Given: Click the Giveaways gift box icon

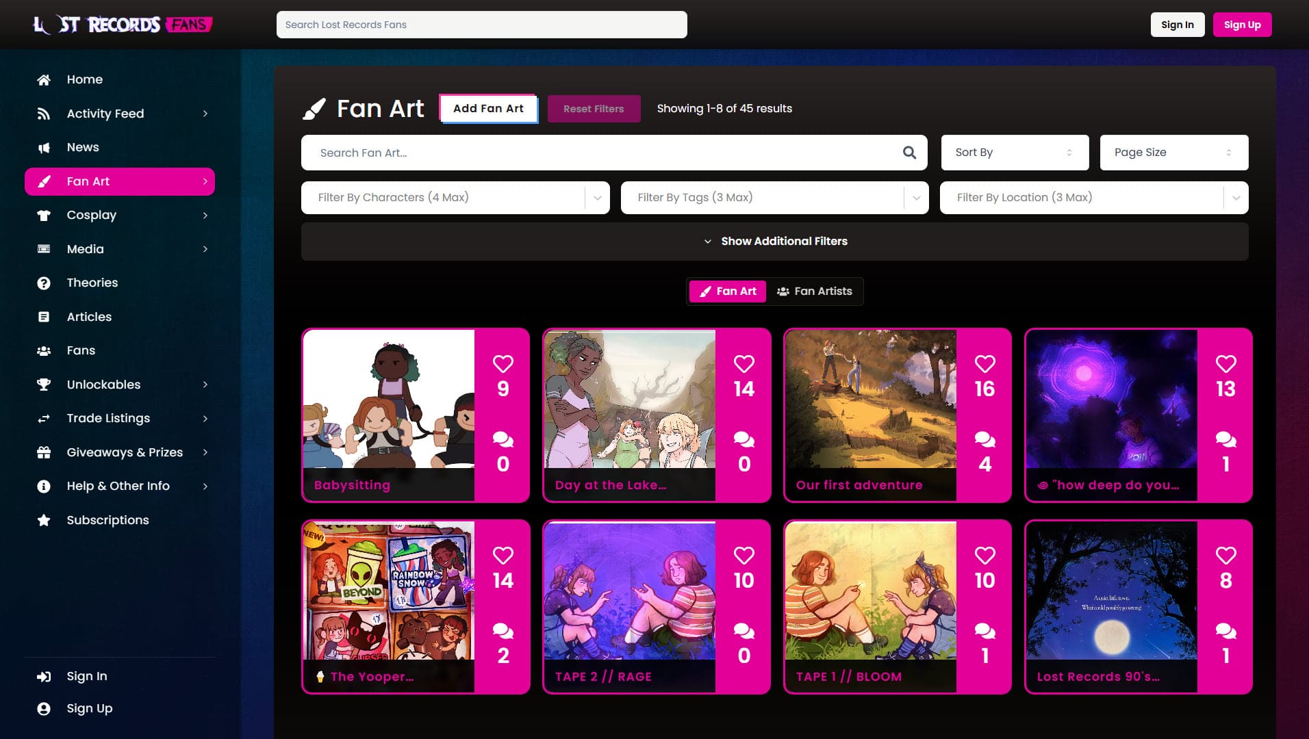Looking at the screenshot, I should tap(44, 452).
